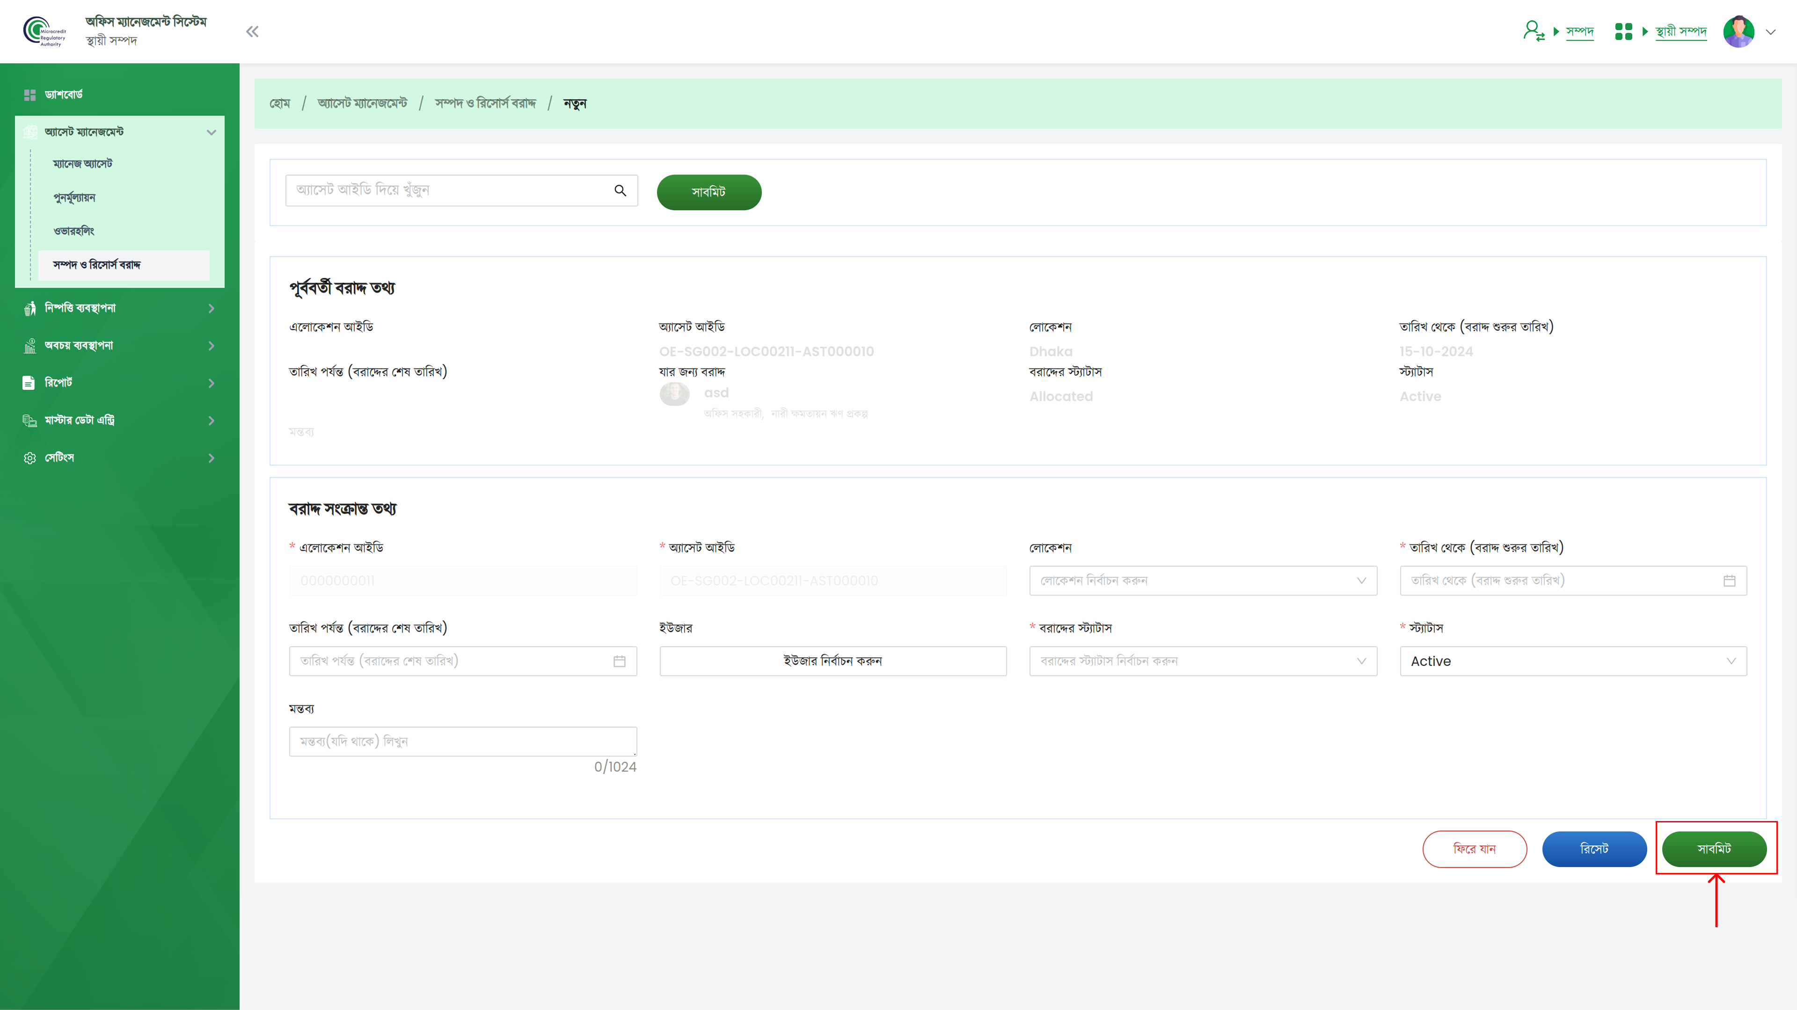This screenshot has height=1010, width=1797.
Task: Click ইউজার নির্বাচন করুন button
Action: point(833,661)
